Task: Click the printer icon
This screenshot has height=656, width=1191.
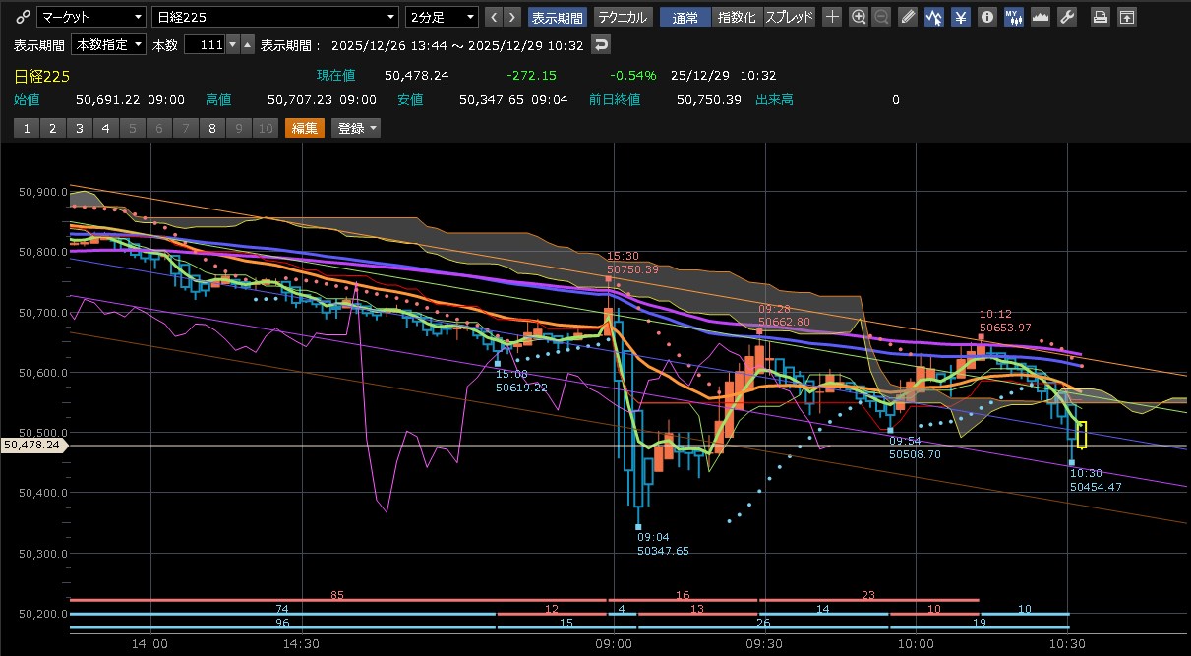Action: tap(1102, 17)
